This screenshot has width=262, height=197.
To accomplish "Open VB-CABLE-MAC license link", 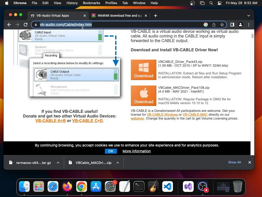I will 195,115.
